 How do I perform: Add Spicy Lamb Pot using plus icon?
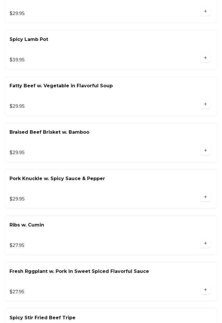pos(205,58)
